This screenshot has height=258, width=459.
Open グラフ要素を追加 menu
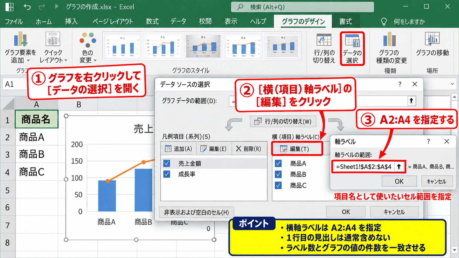pyautogui.click(x=20, y=48)
